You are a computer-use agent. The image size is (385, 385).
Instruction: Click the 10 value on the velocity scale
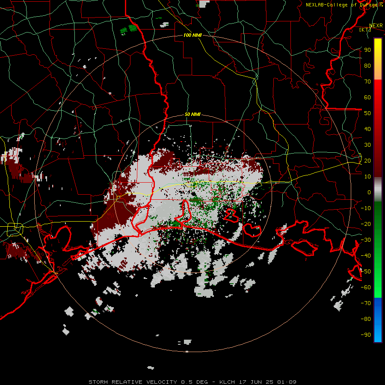point(367,177)
